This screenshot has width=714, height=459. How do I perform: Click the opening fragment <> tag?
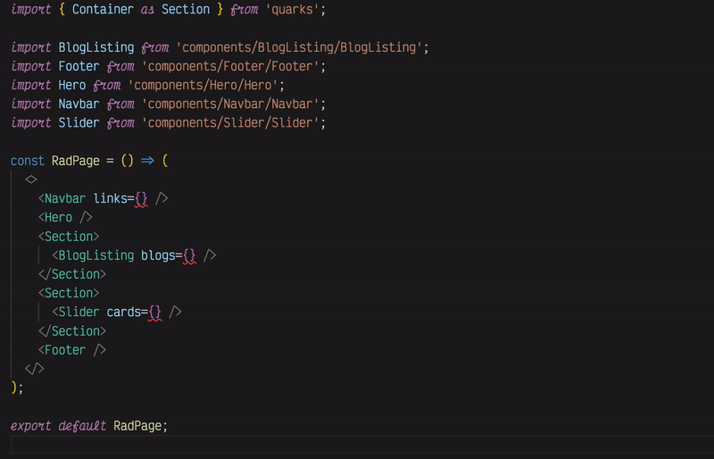[x=31, y=179]
